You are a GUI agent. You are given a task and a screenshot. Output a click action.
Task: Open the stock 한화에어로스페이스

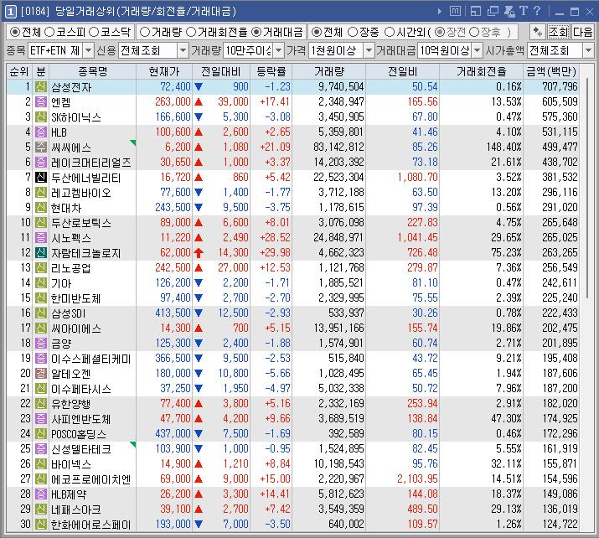pos(91,525)
